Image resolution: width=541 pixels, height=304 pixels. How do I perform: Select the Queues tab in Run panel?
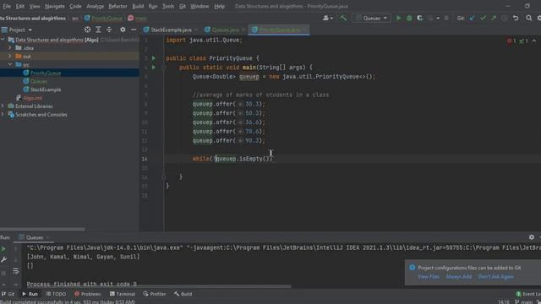pyautogui.click(x=34, y=237)
